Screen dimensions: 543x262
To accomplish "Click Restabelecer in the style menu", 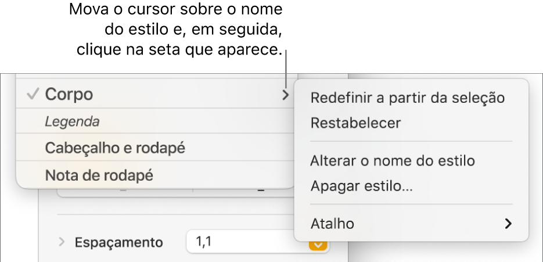I will point(355,123).
